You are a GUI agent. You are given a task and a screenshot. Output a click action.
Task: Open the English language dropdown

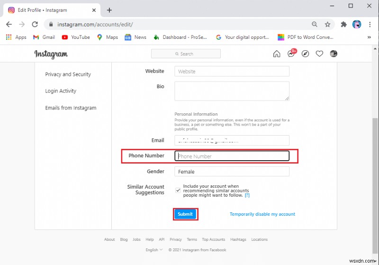pyautogui.click(x=154, y=250)
